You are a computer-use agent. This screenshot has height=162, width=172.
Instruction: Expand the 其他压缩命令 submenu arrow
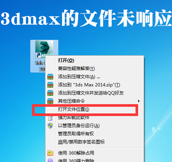point(139,101)
